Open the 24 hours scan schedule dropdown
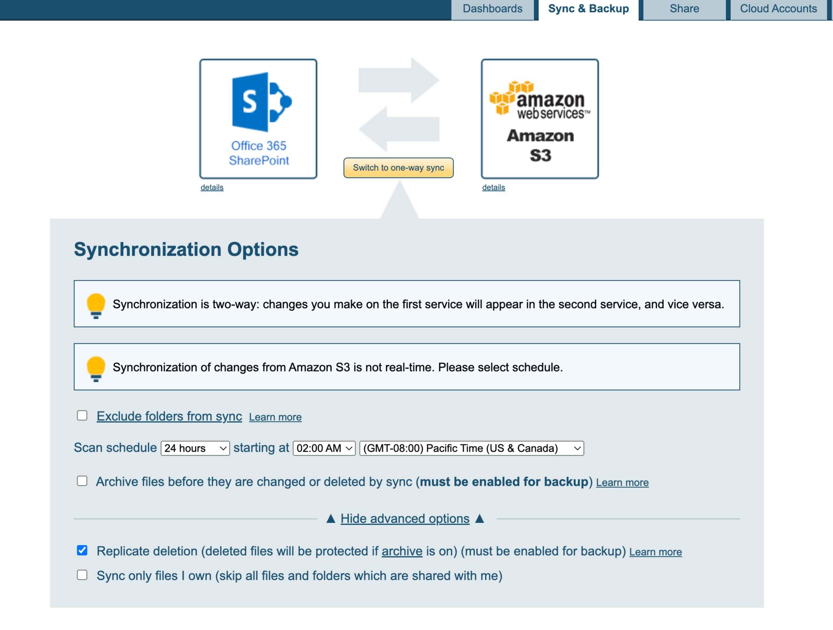Viewport: 833px width, 630px height. [x=195, y=448]
